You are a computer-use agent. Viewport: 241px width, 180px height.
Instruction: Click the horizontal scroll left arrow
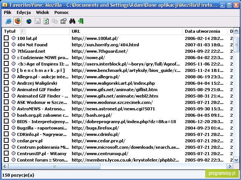pos(5,166)
